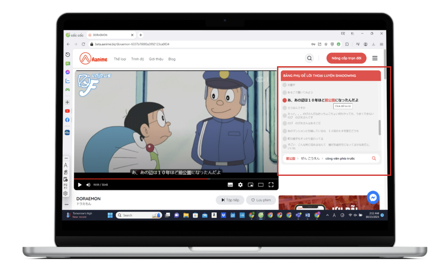The height and width of the screenshot is (271, 448).
Task: Select subtitle line 町の様子も marker
Action: pyautogui.click(x=284, y=139)
